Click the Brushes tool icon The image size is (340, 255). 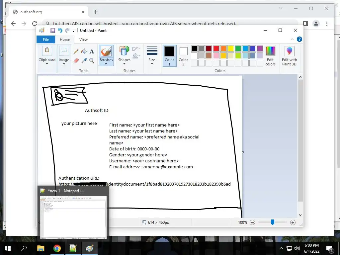click(106, 51)
